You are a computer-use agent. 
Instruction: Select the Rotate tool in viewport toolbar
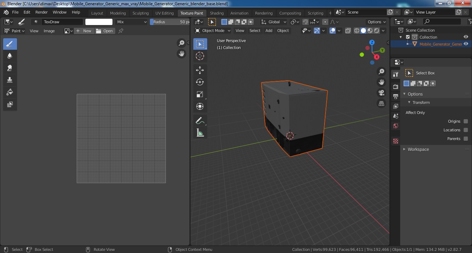200,82
